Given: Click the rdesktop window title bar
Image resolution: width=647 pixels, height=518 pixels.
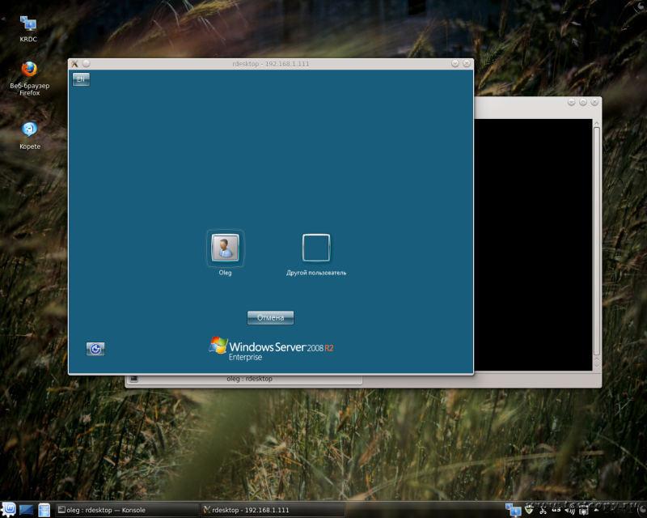Looking at the screenshot, I should pyautogui.click(x=269, y=63).
